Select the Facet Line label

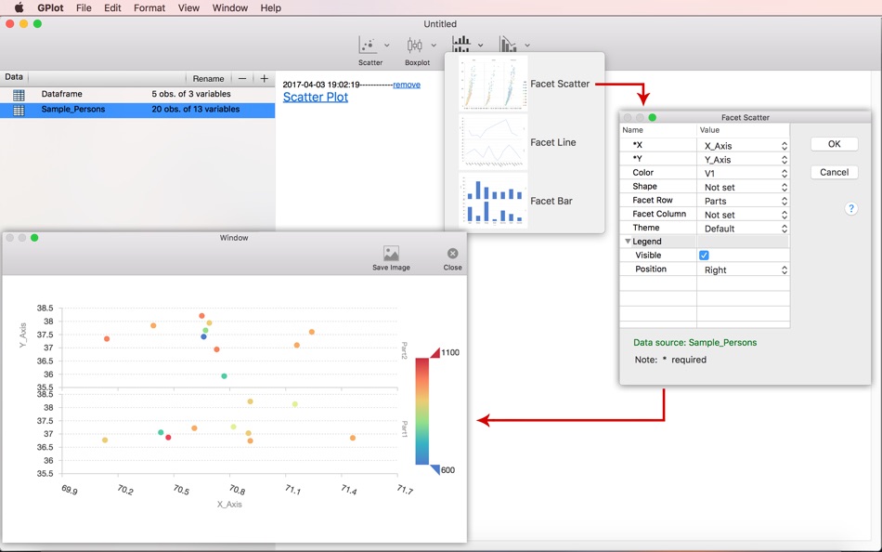[x=553, y=142]
